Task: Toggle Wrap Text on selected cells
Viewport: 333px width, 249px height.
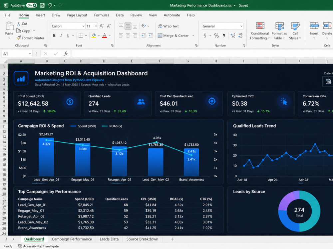Action: (x=168, y=26)
